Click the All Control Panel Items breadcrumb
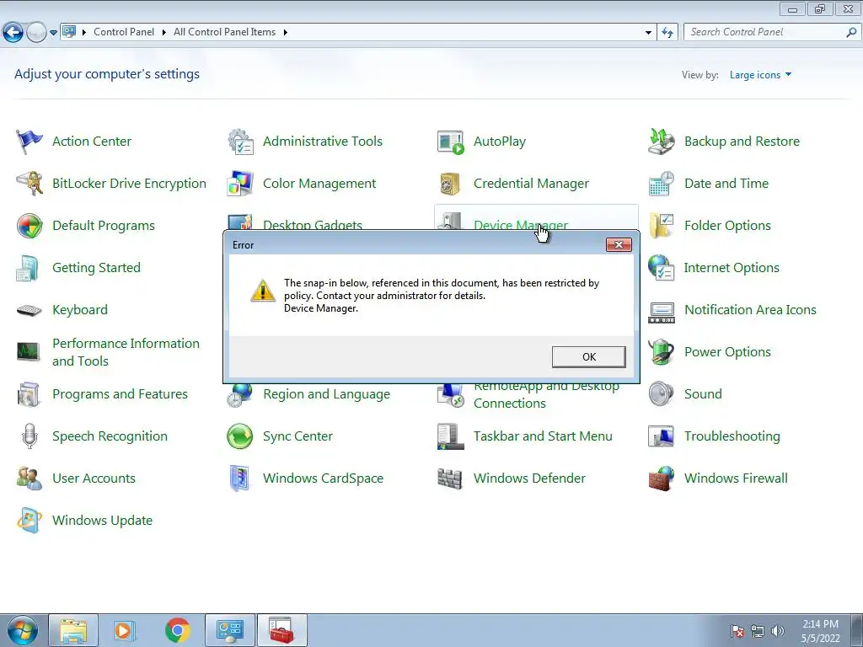Screen dimensions: 863x647 (x=224, y=33)
